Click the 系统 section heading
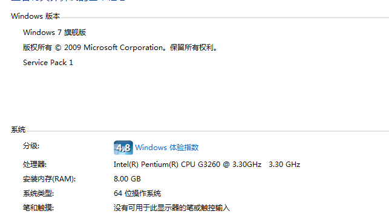The height and width of the screenshot is (220, 389). pyautogui.click(x=18, y=130)
